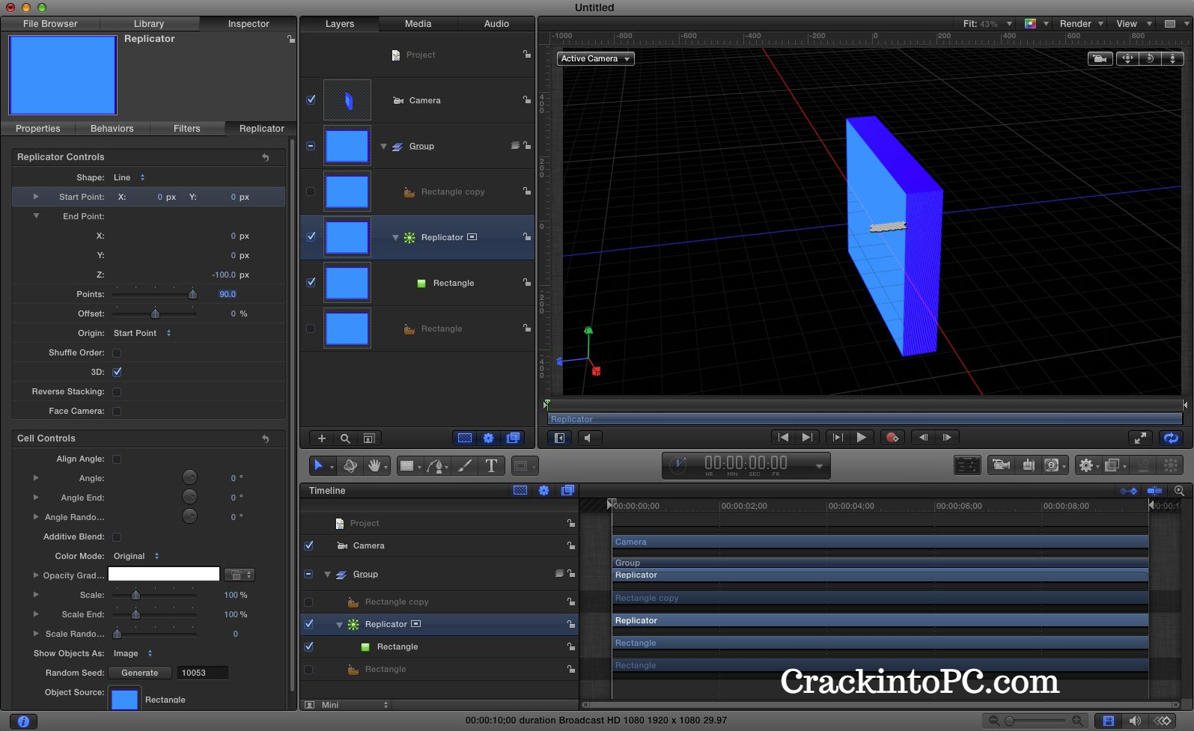This screenshot has height=731, width=1194.
Task: Click the Replicator preview thumbnail in Inspector
Action: 63,75
